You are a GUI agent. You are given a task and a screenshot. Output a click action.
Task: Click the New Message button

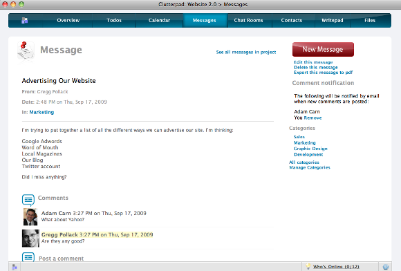pyautogui.click(x=323, y=49)
